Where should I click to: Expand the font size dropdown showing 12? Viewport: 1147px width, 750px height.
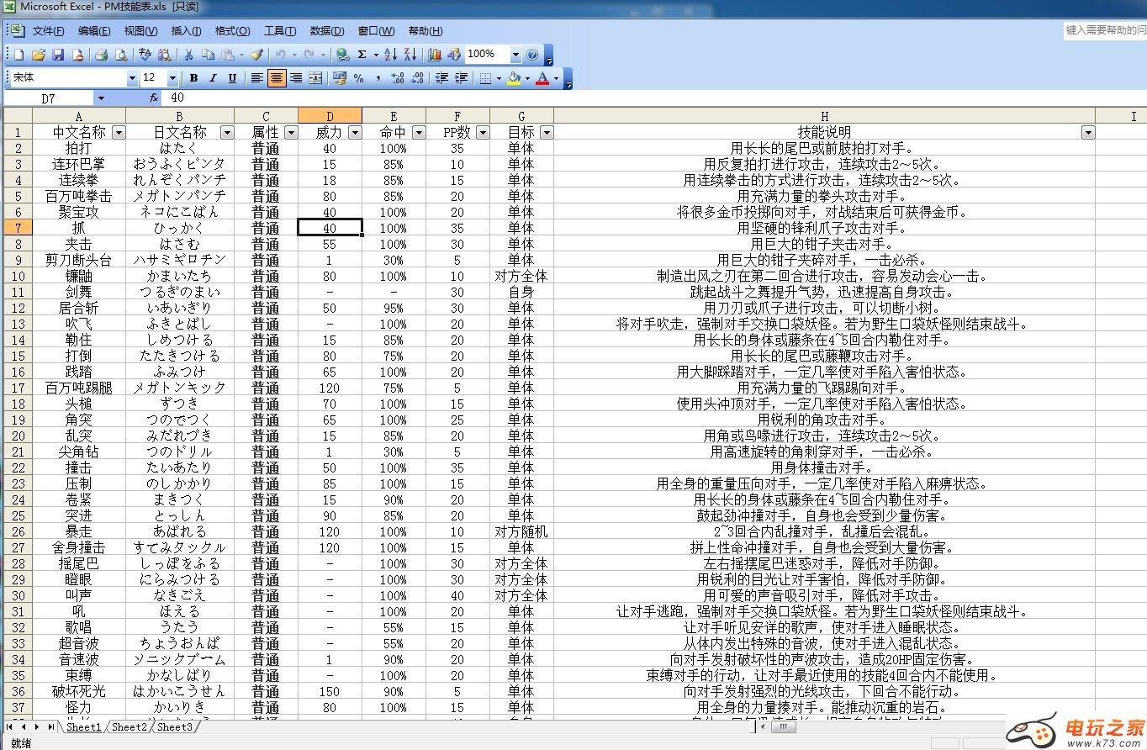coord(172,78)
